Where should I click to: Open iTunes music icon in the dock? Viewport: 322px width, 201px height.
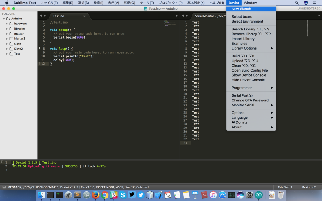coord(213,195)
